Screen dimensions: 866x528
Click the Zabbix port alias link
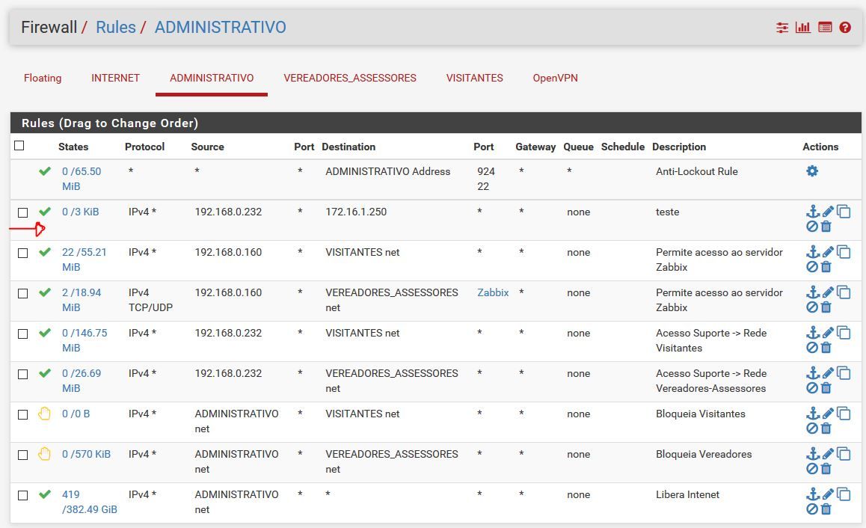pyautogui.click(x=493, y=292)
